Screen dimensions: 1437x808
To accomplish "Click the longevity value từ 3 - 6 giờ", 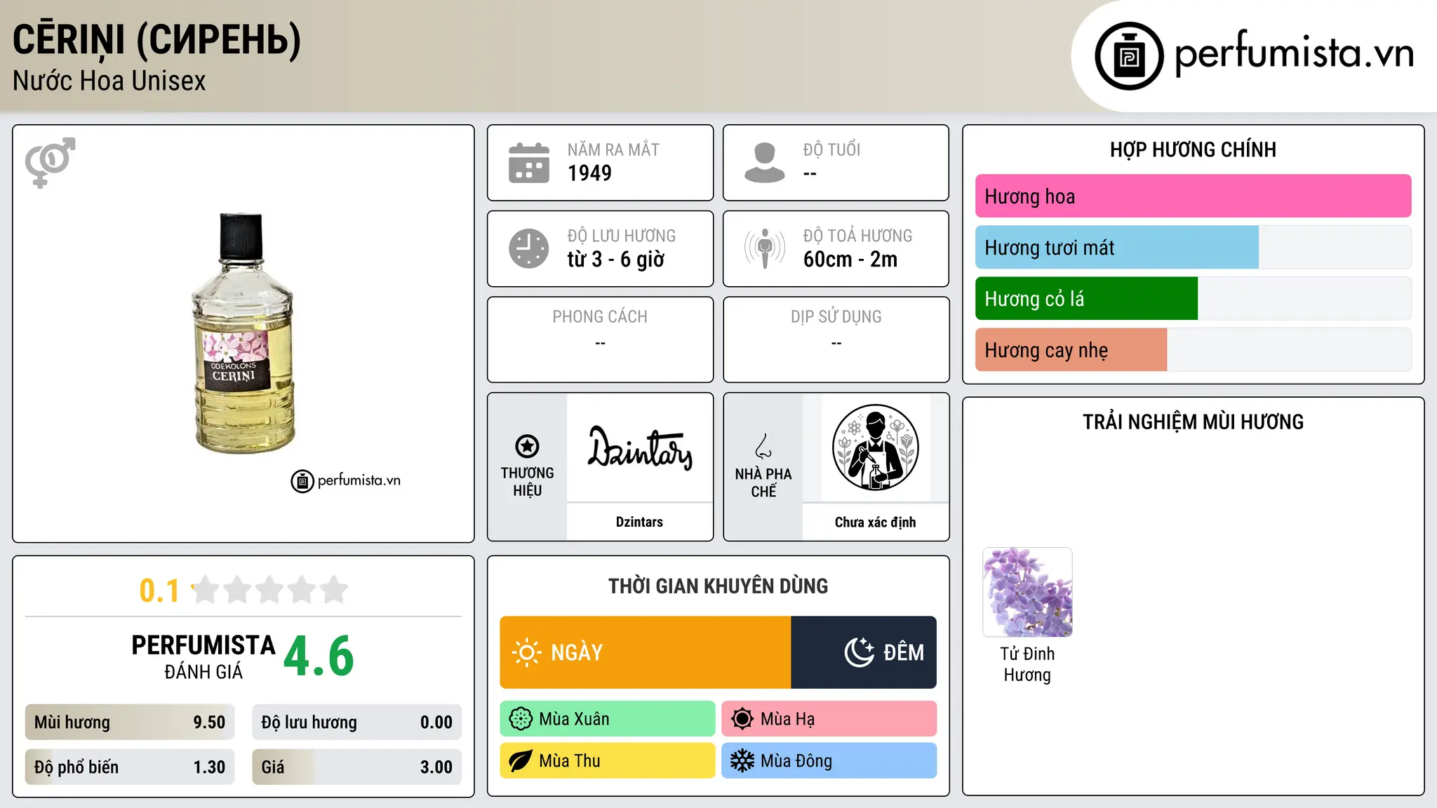I will (x=616, y=260).
